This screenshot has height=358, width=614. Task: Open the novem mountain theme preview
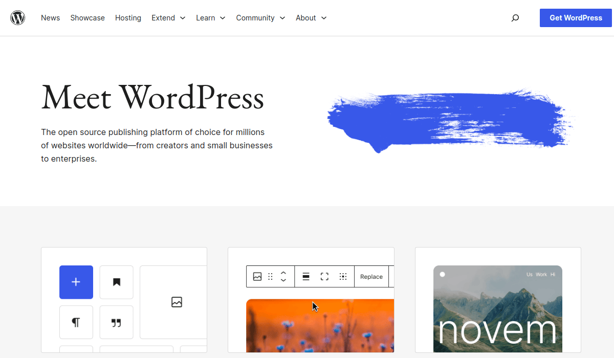pyautogui.click(x=498, y=309)
